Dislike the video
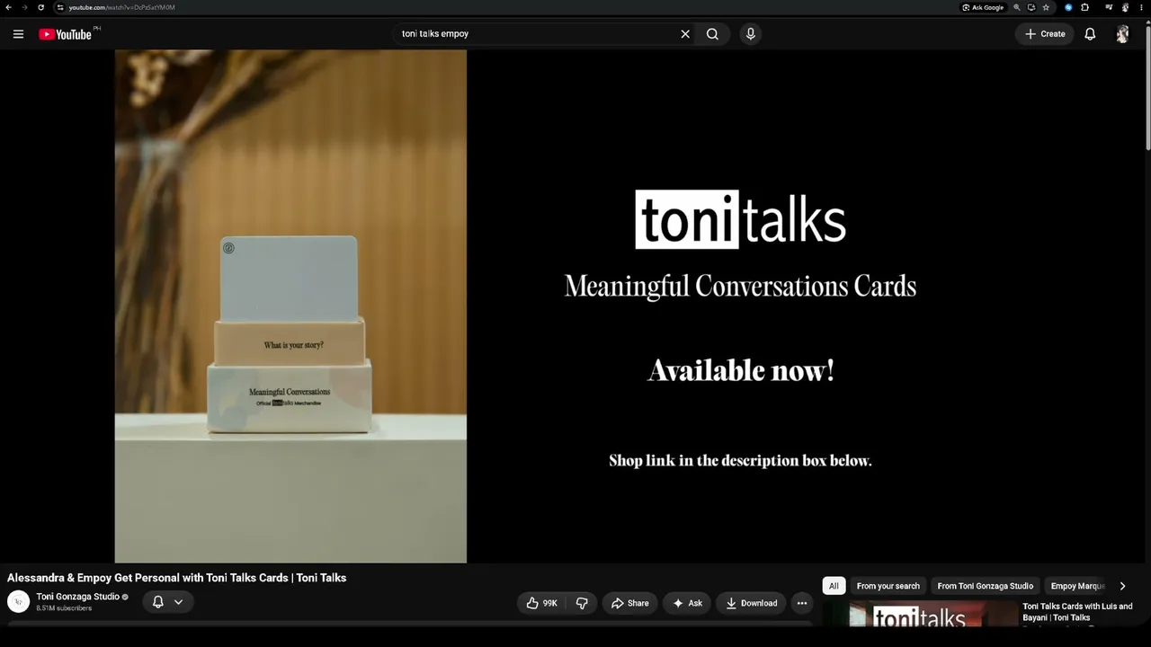This screenshot has width=1151, height=647. point(582,603)
